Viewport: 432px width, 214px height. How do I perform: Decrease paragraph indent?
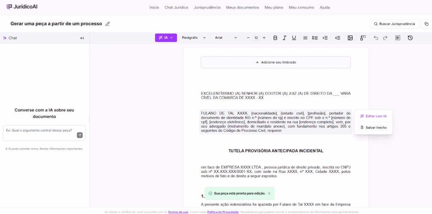click(x=337, y=38)
